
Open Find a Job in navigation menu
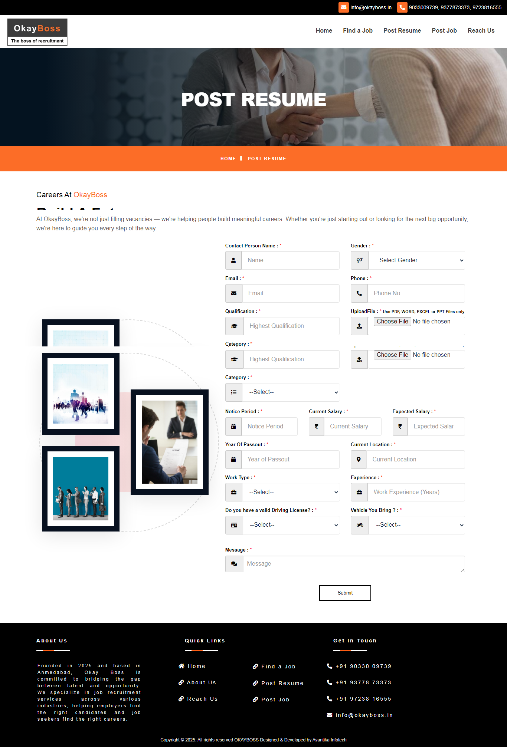pyautogui.click(x=357, y=30)
